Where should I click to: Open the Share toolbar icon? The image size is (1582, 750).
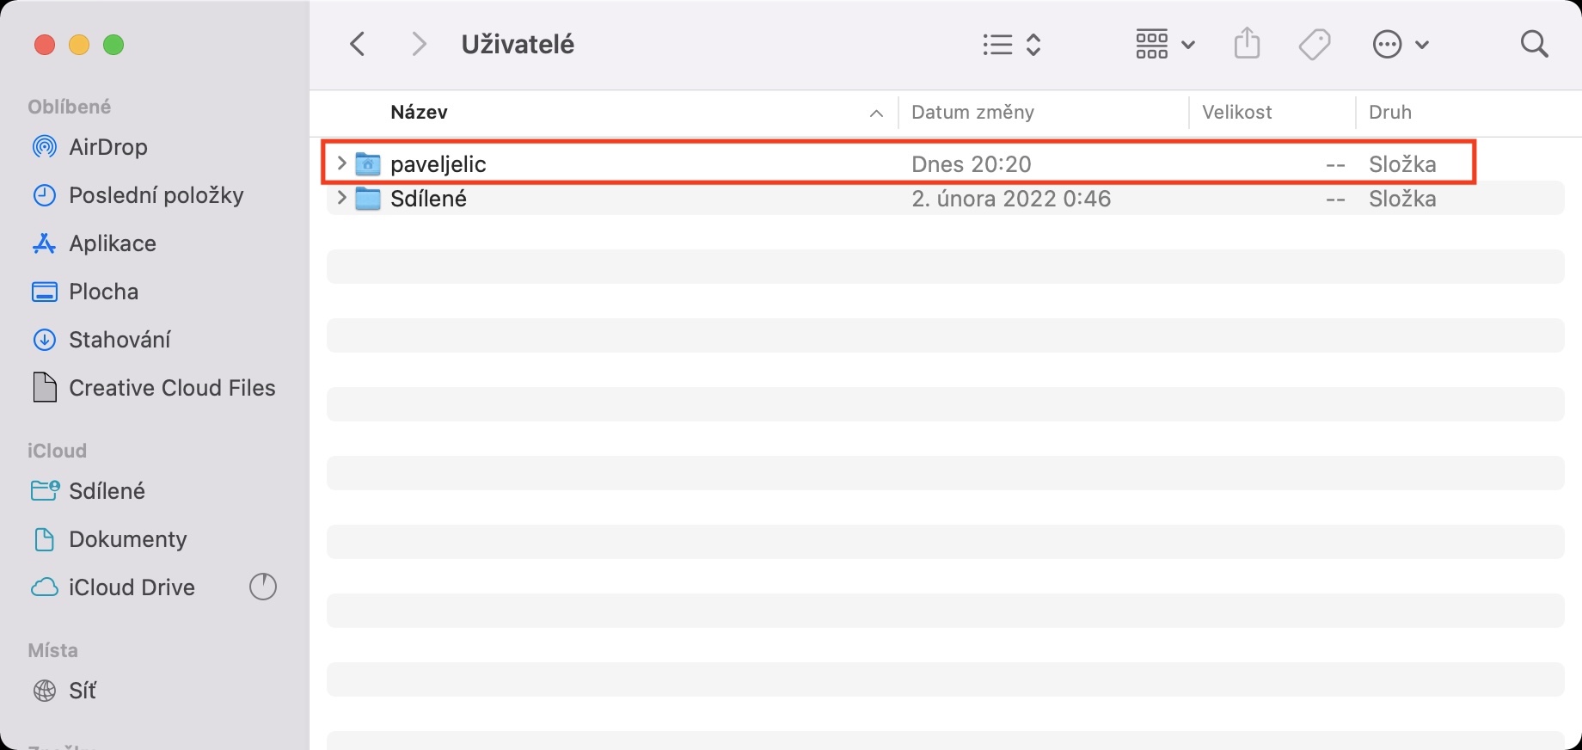click(x=1247, y=43)
